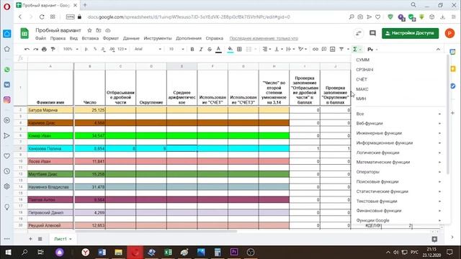
Task: Open horizontal align dropdown
Action: coord(267,49)
